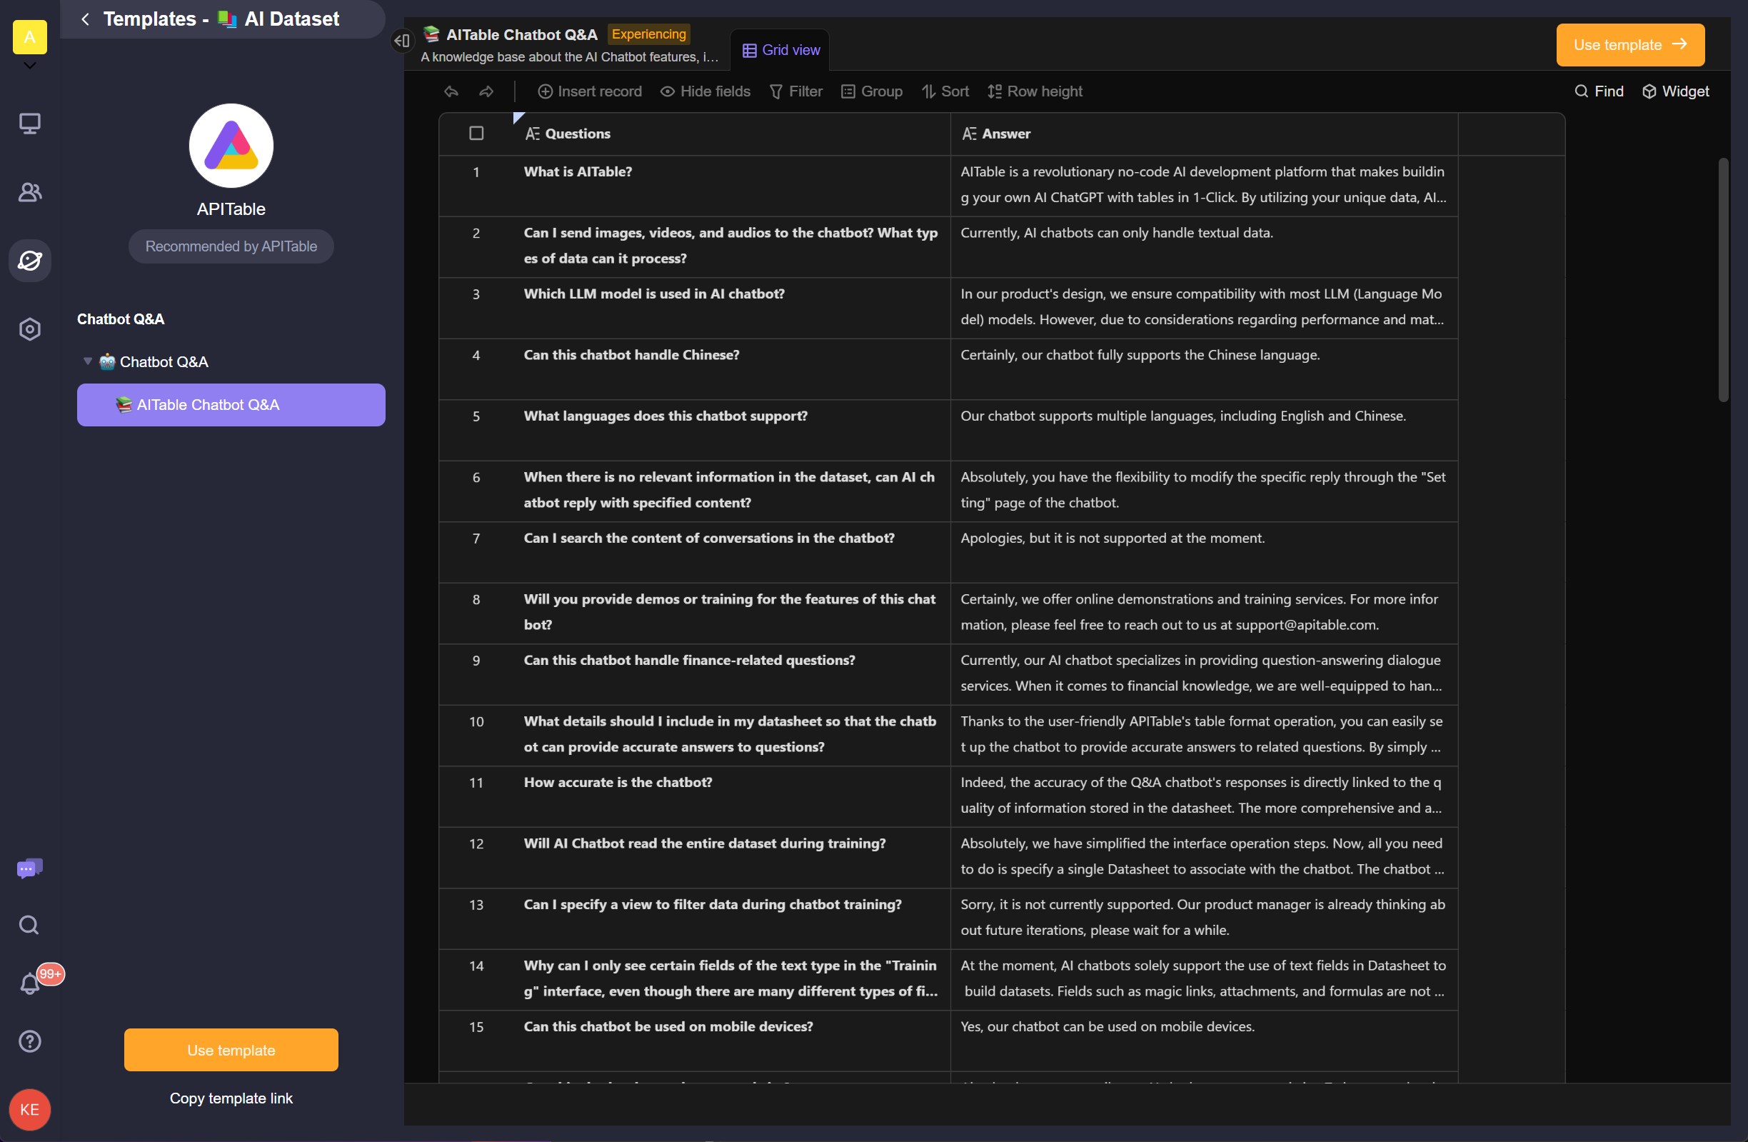The width and height of the screenshot is (1748, 1142).
Task: Open the Widget panel
Action: pos(1675,91)
